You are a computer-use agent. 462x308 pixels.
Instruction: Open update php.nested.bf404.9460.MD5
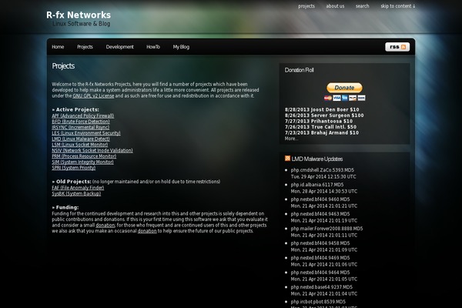tap(320, 199)
